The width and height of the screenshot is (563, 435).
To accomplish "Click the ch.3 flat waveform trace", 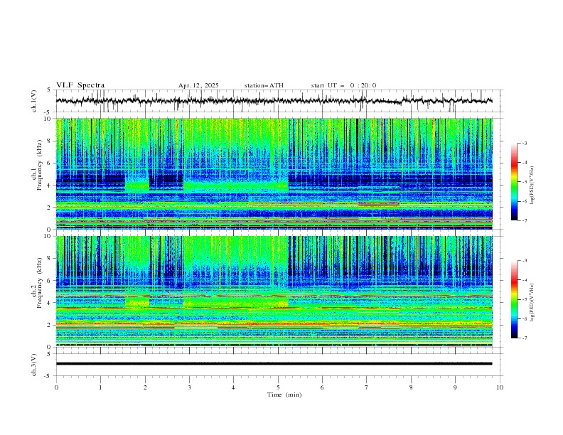I will pos(274,364).
